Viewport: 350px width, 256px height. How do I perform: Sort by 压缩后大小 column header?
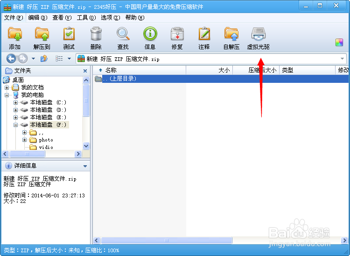pyautogui.click(x=256, y=70)
